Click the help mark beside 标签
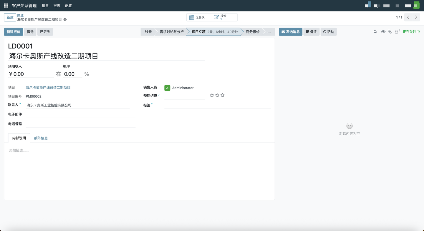 pyautogui.click(x=152, y=105)
